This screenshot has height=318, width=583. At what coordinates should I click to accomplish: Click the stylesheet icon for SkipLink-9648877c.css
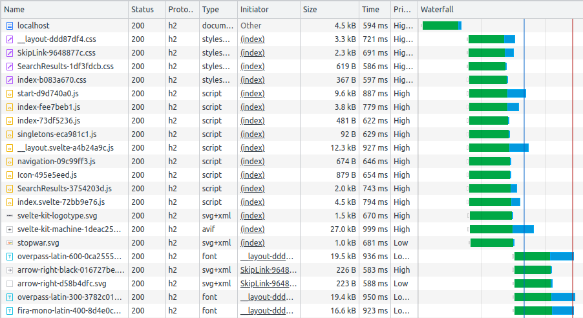10,53
